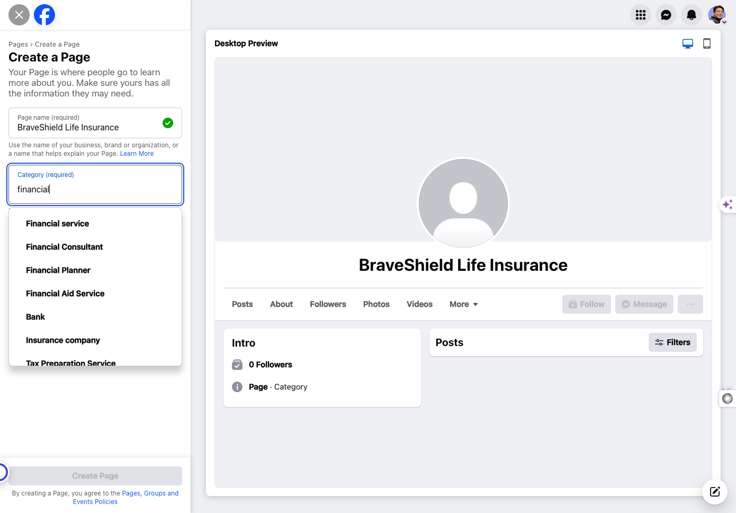Switch to the Photos tab
The image size is (736, 513).
click(x=376, y=304)
